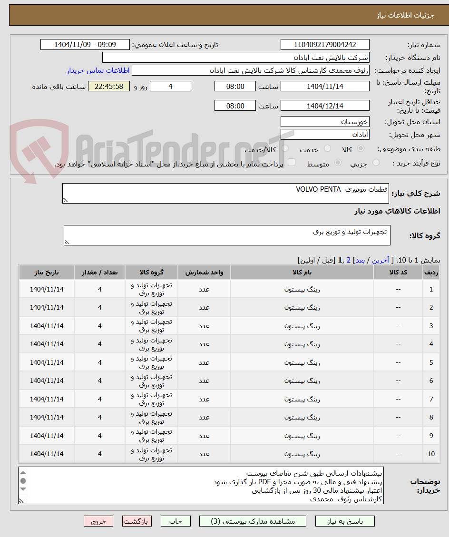The image size is (449, 537).
Task: Go to the آخرین page link
Action: point(381,260)
